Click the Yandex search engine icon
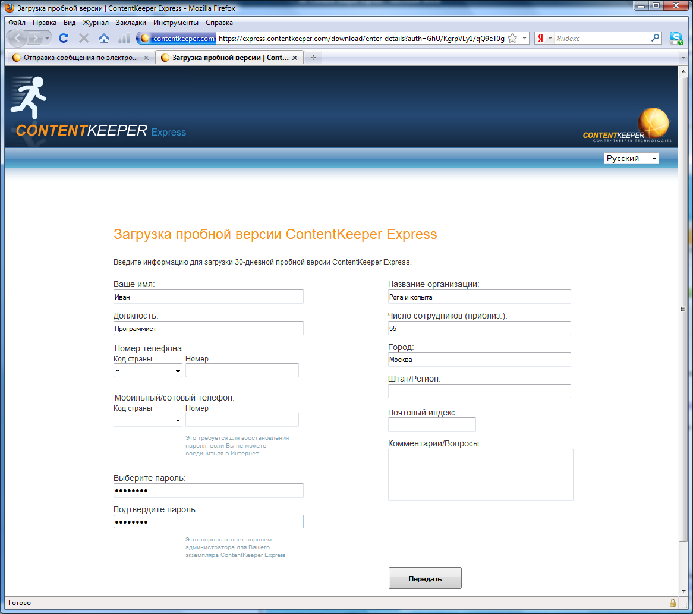 pos(540,39)
